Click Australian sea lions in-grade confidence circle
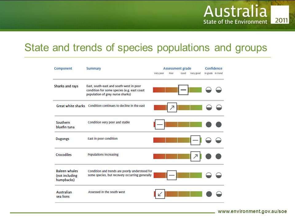Screen dimensions: 295x221 click(x=209, y=194)
